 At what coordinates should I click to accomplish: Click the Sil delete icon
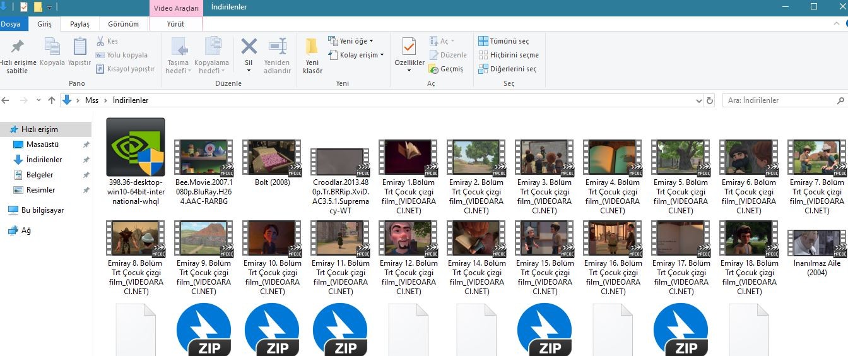pyautogui.click(x=249, y=56)
